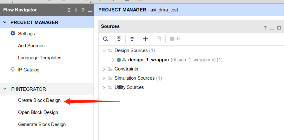Collapse the Design Sources folder
284x140 pixels.
pos(104,50)
